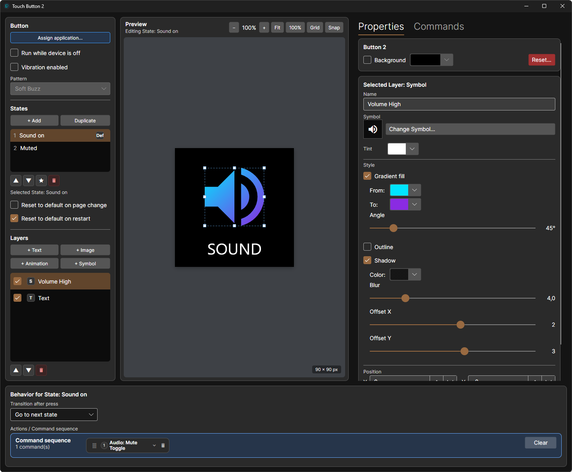Zoom out the preview with minus button
Screen dimensions: 572x472
point(234,28)
